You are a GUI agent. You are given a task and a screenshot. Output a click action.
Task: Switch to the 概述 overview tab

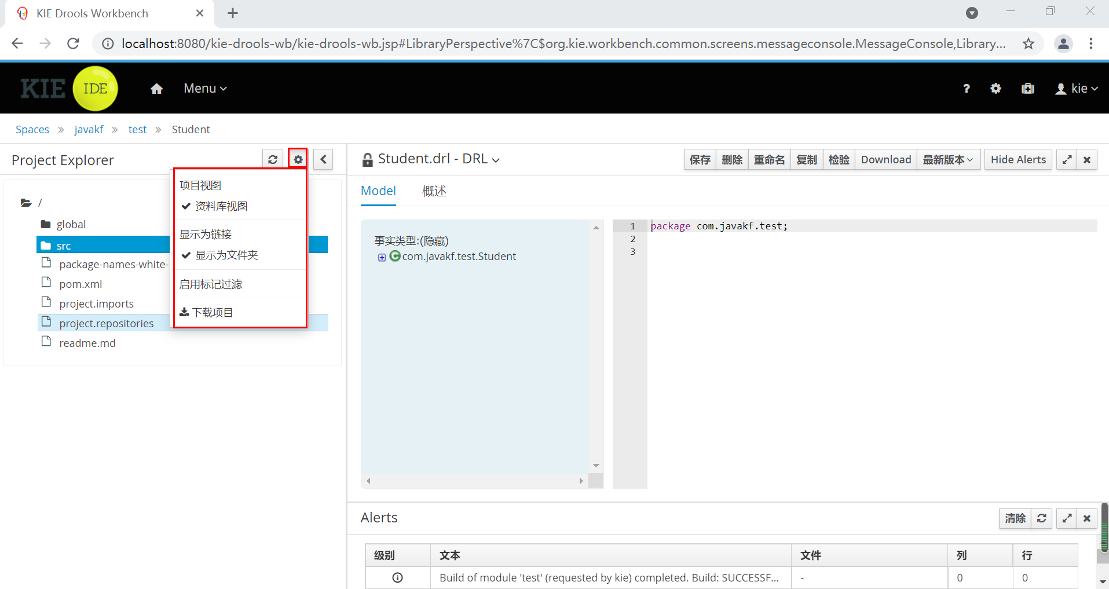click(x=434, y=191)
